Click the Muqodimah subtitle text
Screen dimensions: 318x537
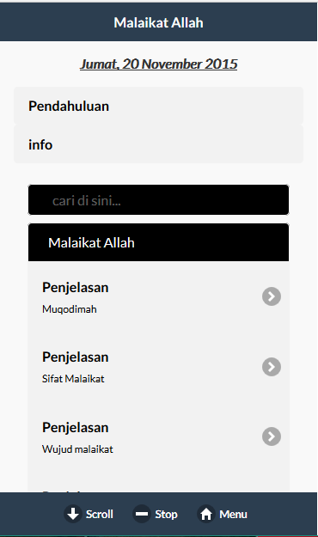[70, 309]
